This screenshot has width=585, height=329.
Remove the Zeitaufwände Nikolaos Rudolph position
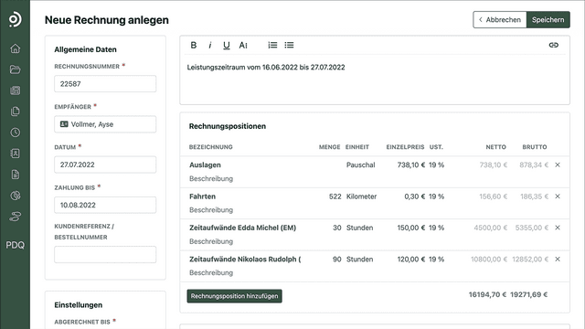[558, 259]
